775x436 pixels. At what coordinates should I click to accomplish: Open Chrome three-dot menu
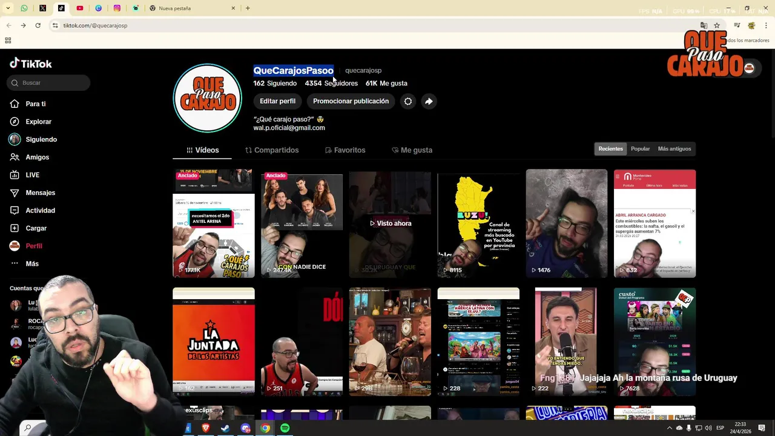(766, 25)
